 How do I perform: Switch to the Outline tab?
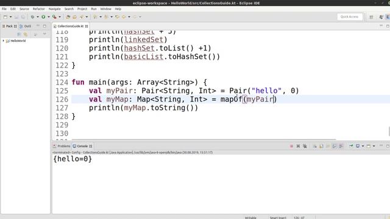coord(26,26)
